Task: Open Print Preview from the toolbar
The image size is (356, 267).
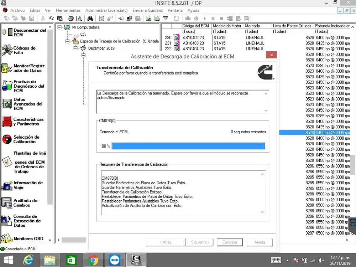Action: [x=79, y=19]
